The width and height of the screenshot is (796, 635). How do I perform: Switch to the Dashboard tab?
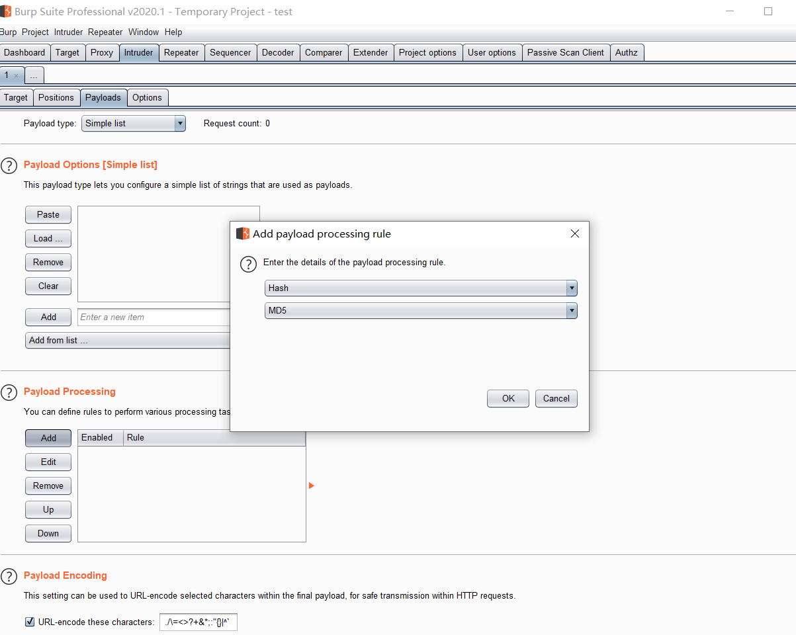point(25,53)
